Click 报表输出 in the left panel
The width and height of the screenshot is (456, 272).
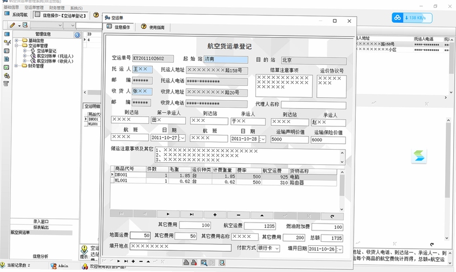click(41, 227)
